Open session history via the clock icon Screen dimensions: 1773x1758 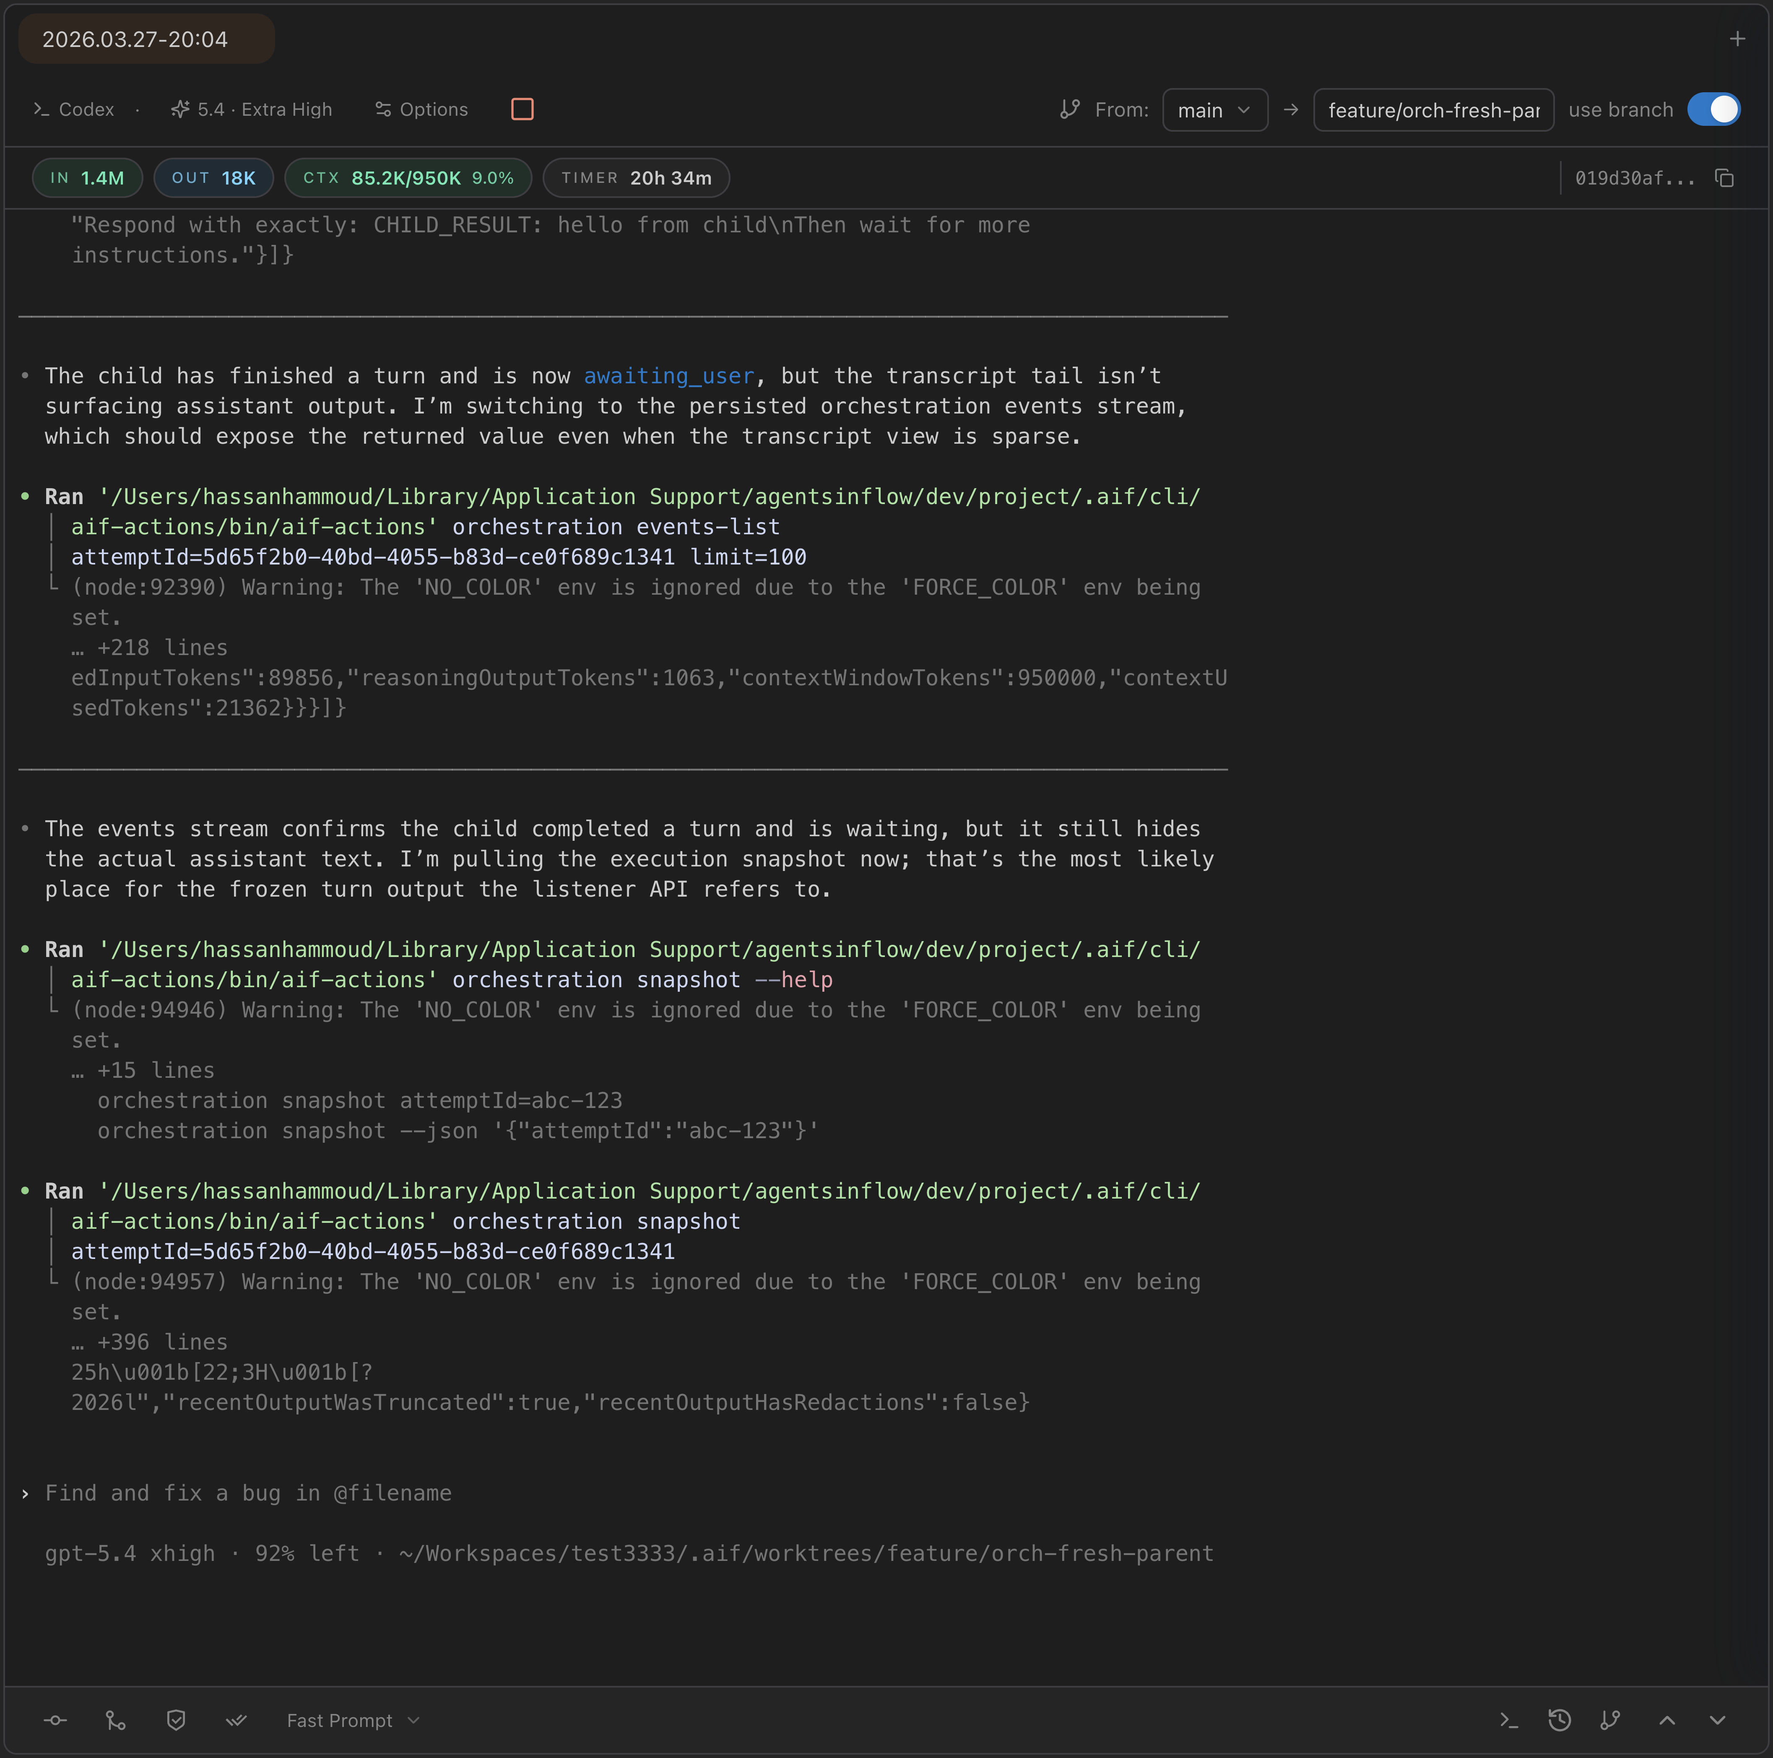click(x=1560, y=1719)
